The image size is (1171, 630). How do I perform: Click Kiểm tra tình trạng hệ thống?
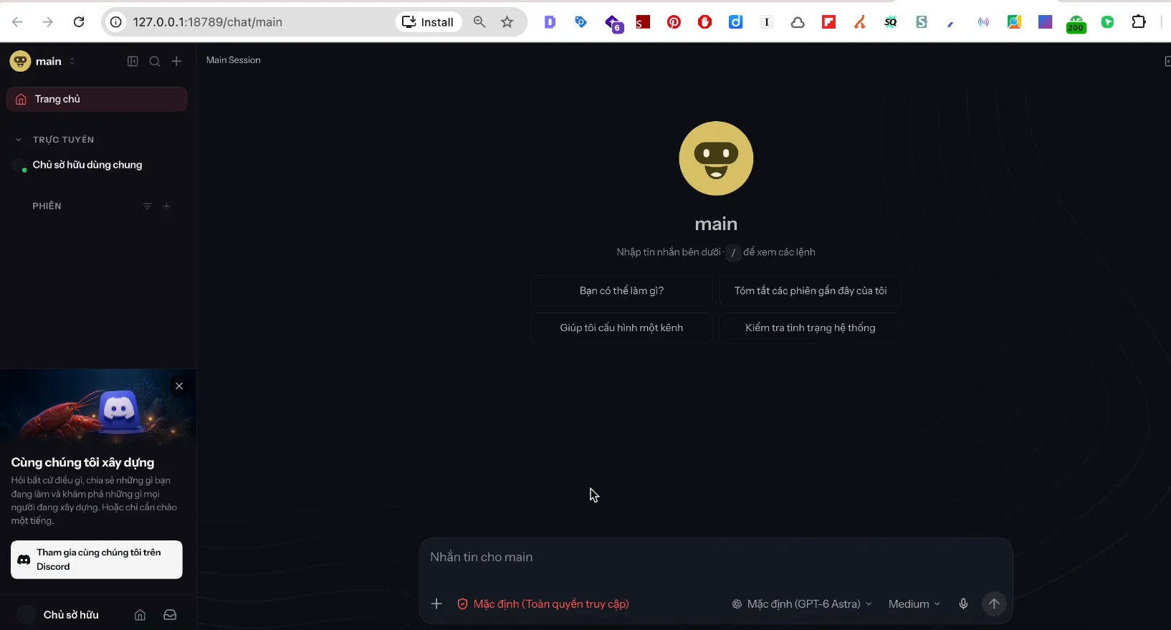click(811, 328)
